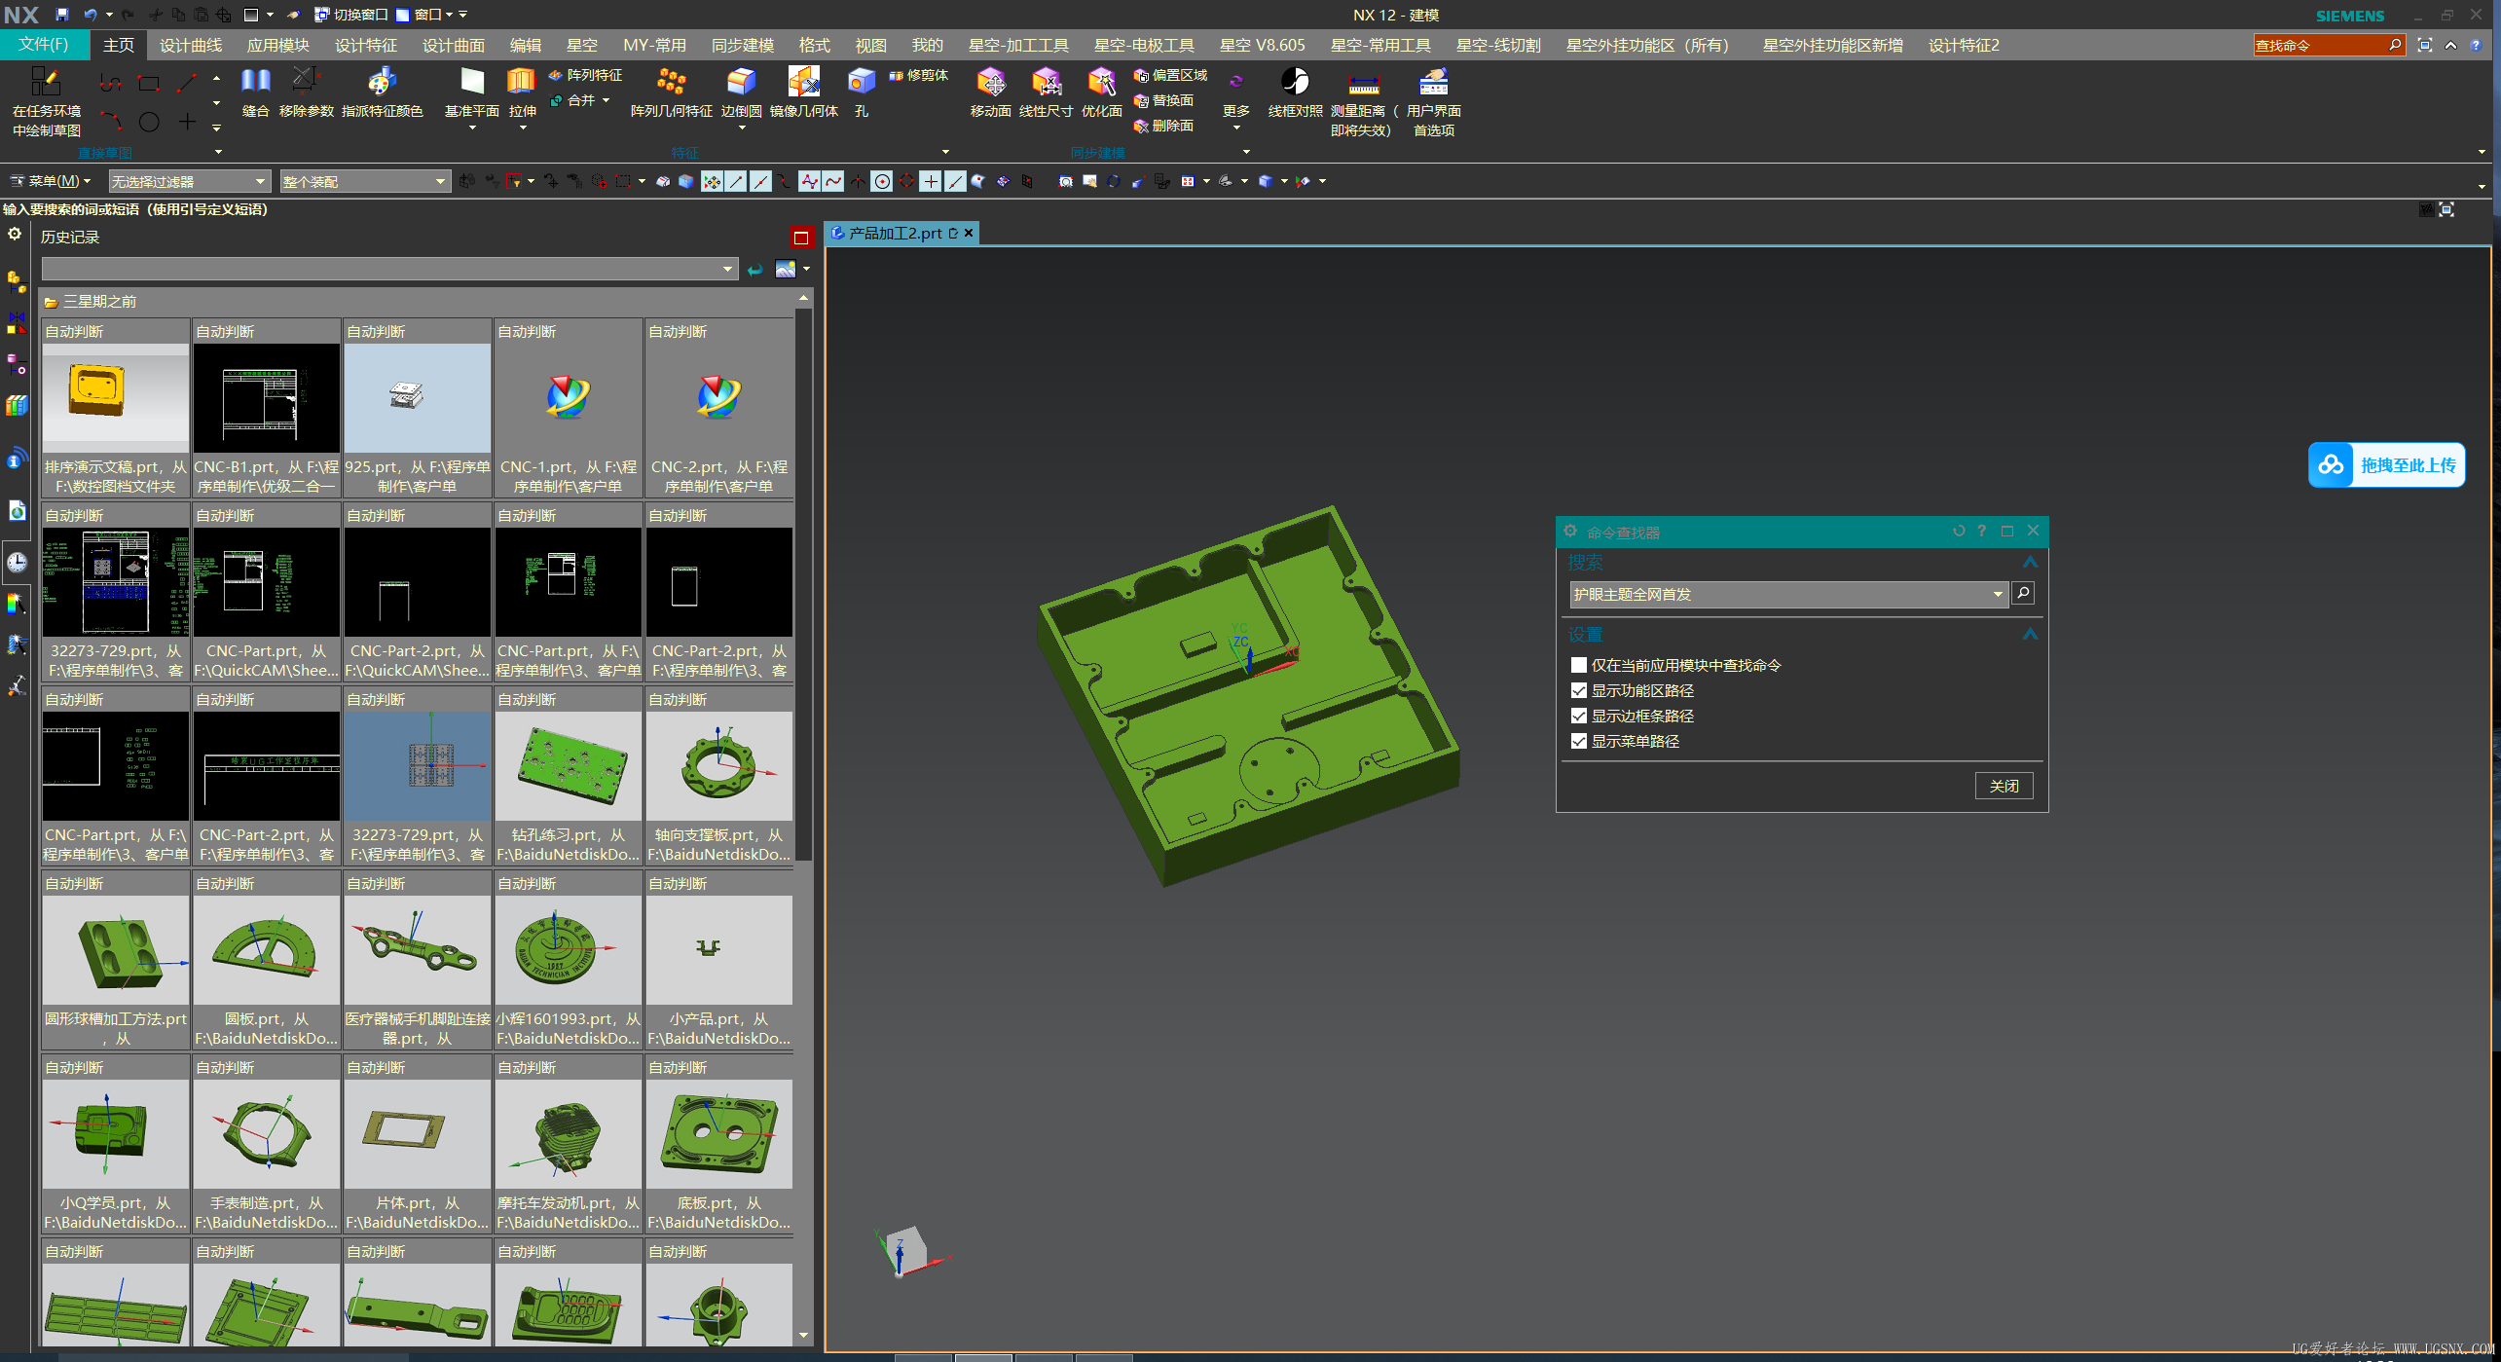
Task: Uncheck 显示功能区路径 checkbox
Action: [1579, 690]
